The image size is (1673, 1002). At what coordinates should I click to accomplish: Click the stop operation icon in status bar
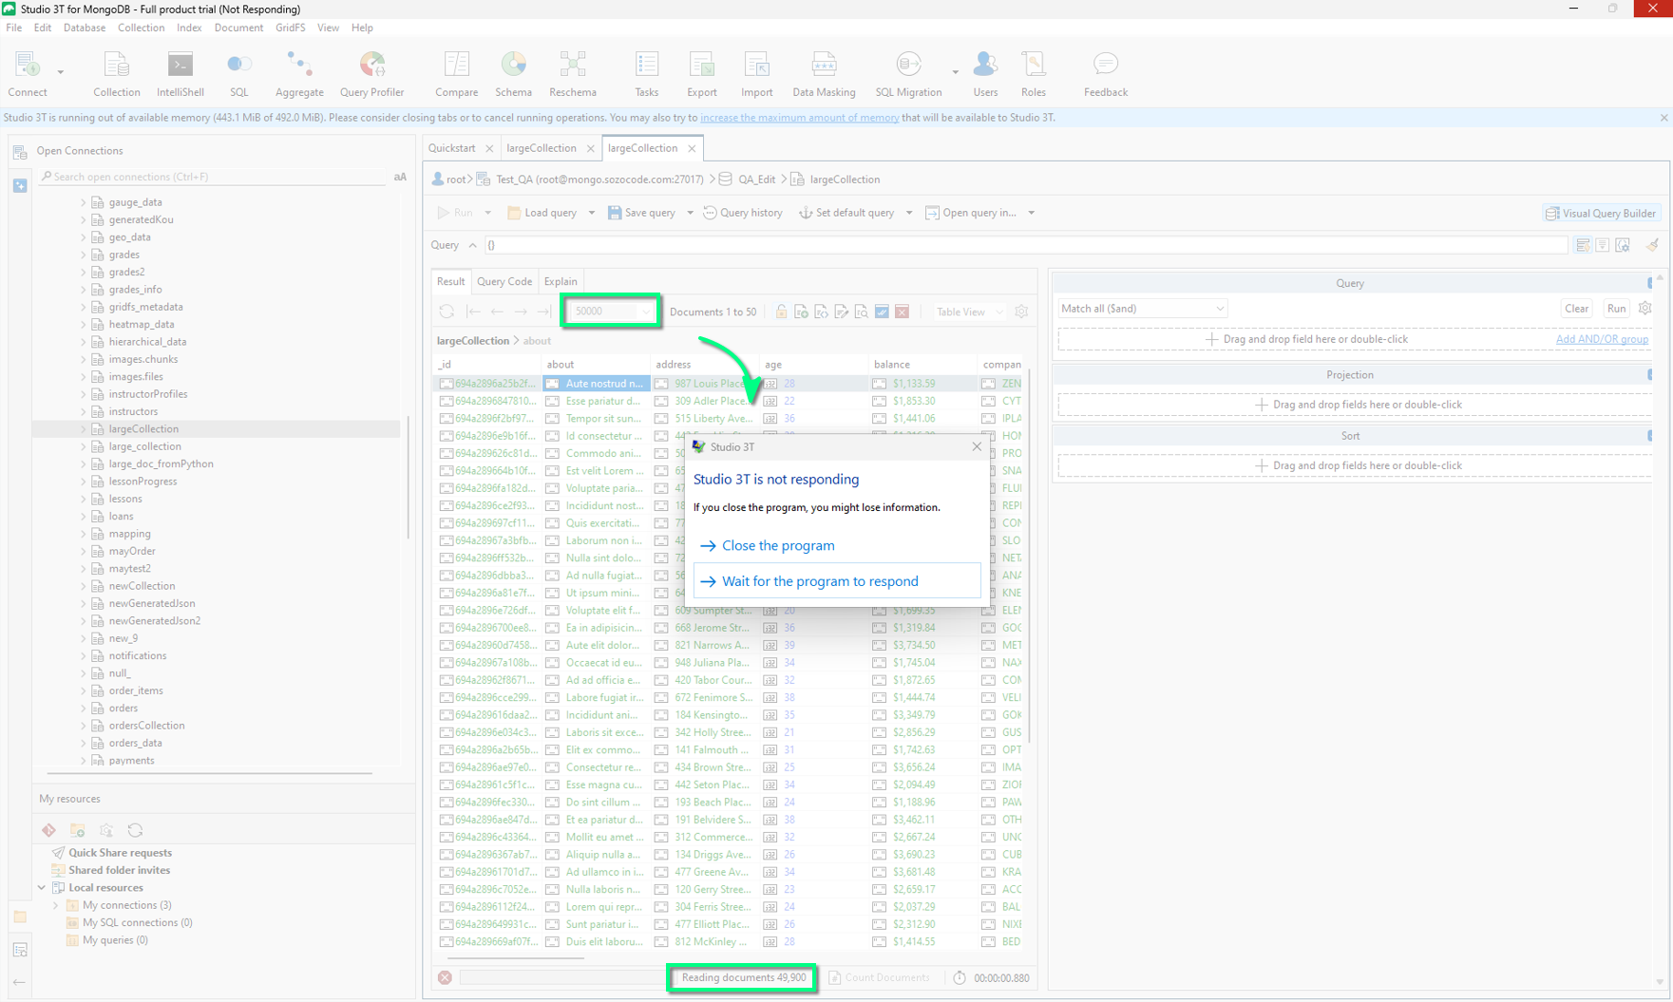[445, 977]
